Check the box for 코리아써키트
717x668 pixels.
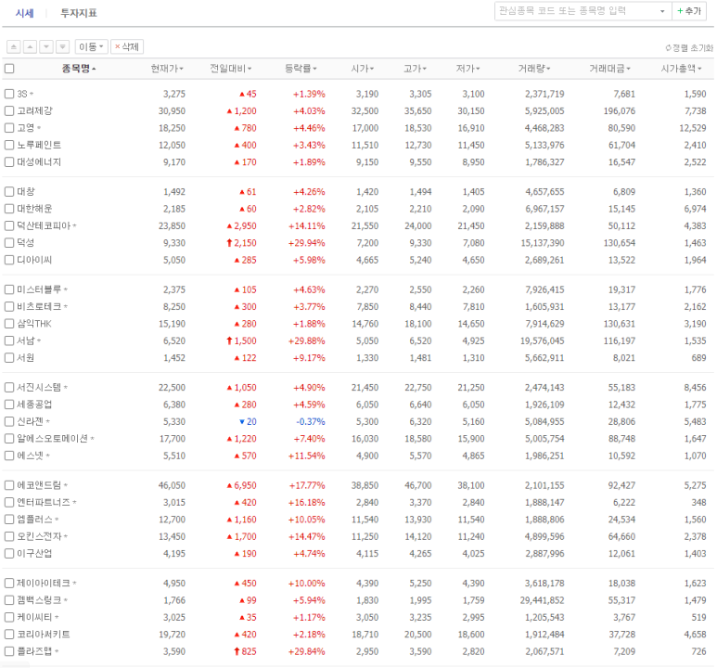point(9,635)
